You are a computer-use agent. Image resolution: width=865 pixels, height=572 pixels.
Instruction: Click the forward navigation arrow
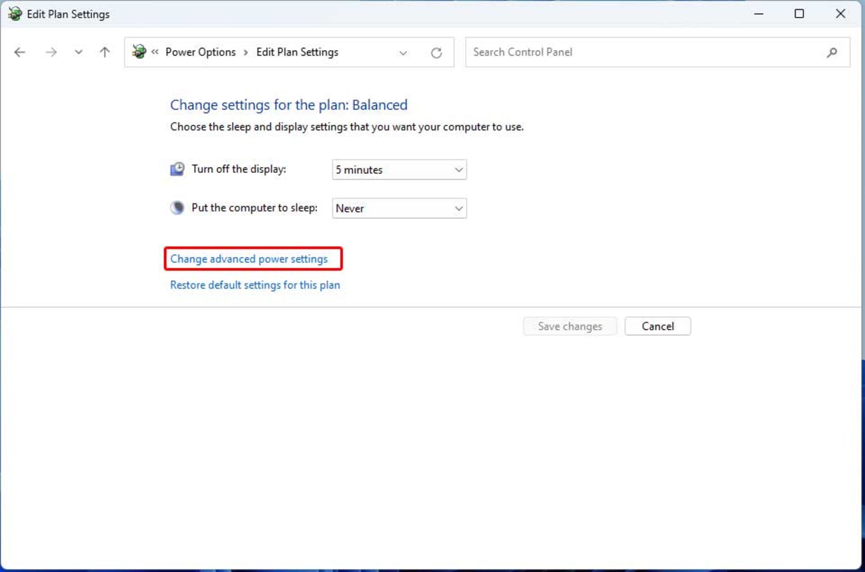tap(51, 52)
